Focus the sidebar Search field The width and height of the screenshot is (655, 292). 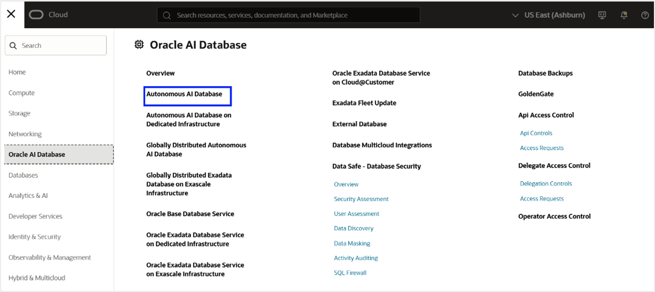[56, 46]
